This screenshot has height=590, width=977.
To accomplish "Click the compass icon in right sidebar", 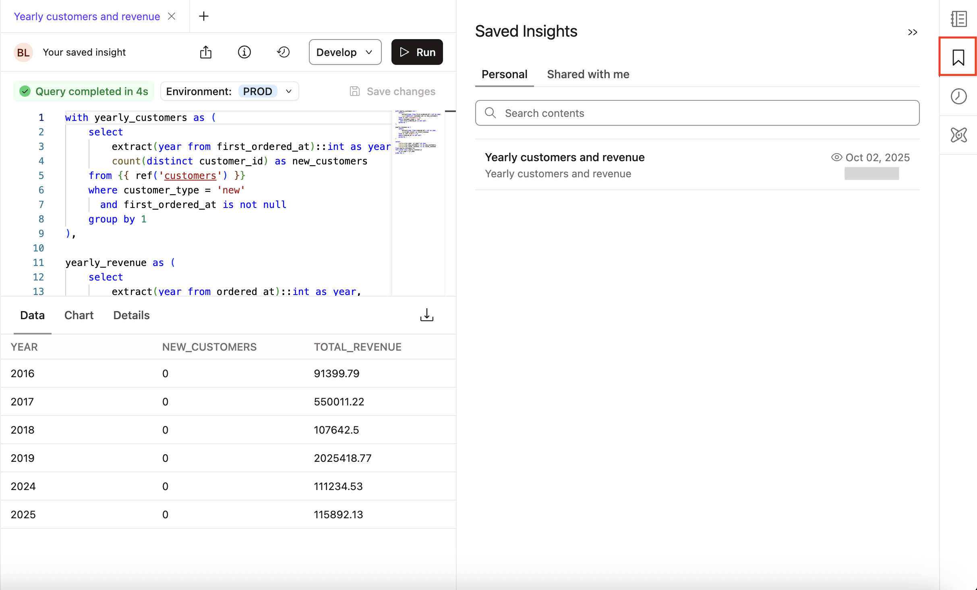I will point(959,135).
